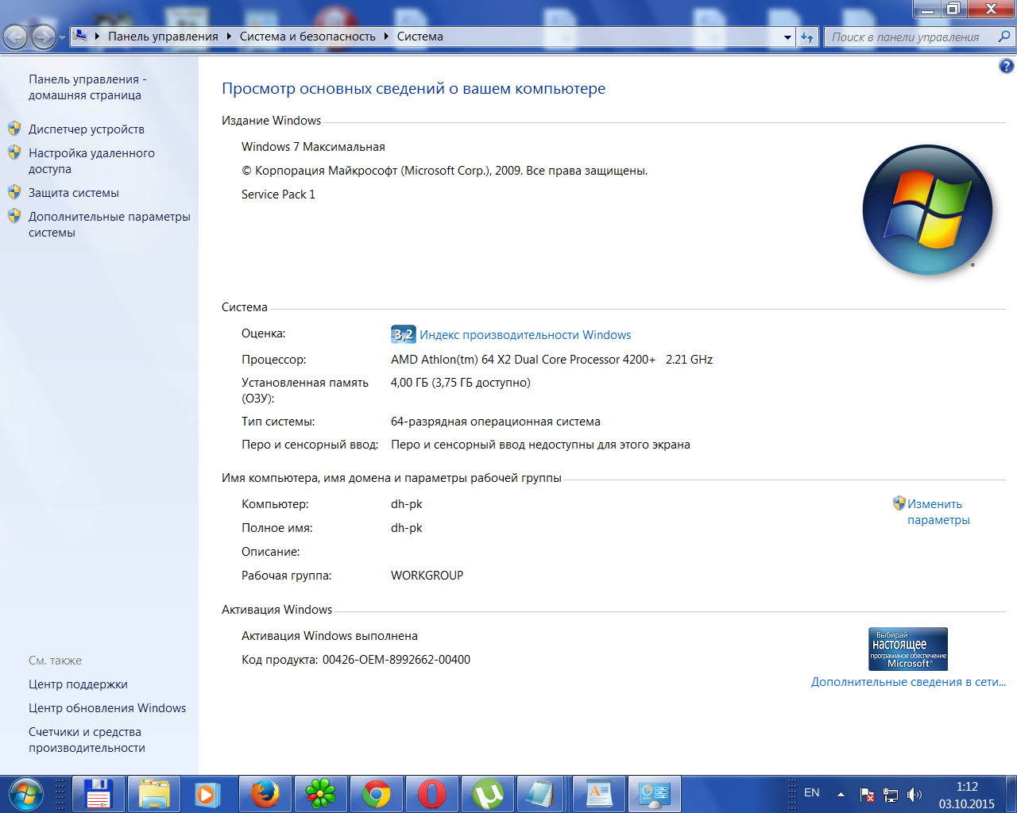Image resolution: width=1017 pixels, height=813 pixels.
Task: Open Настройка удаленного доступа
Action: tap(91, 161)
